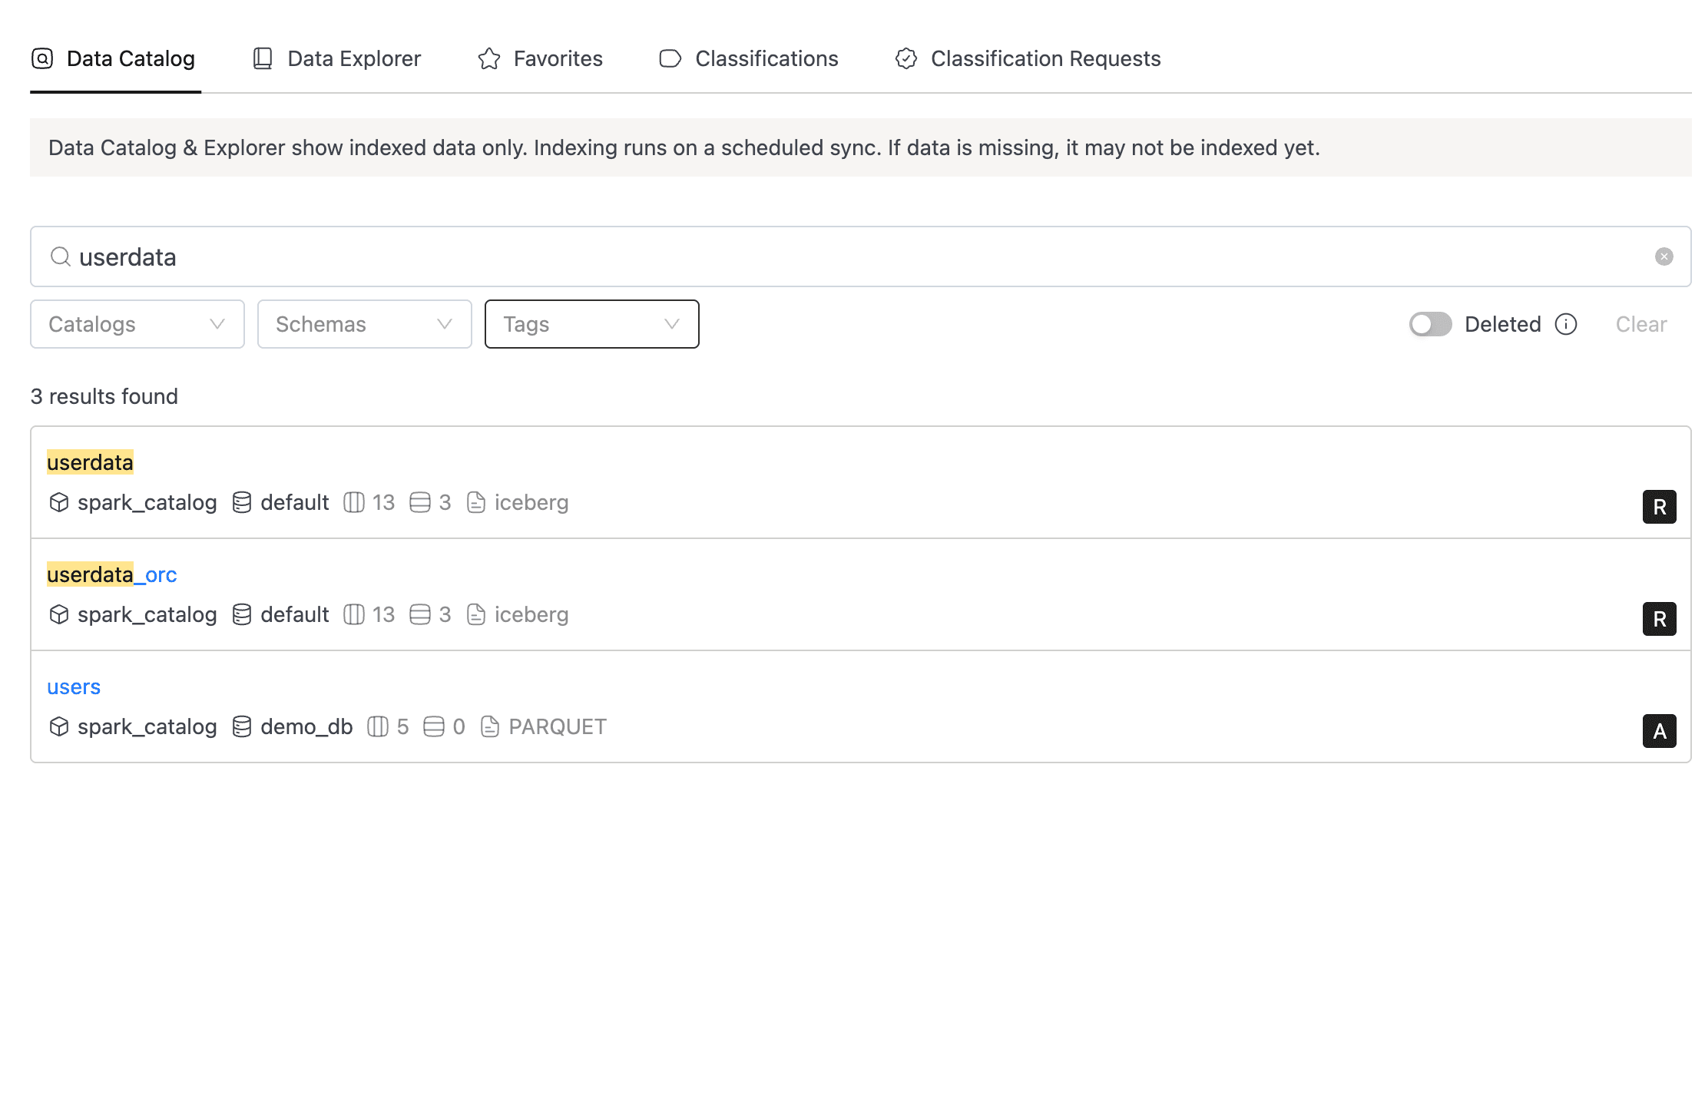Click the R badge on the userdata result
This screenshot has height=1095, width=1705.
tap(1660, 507)
